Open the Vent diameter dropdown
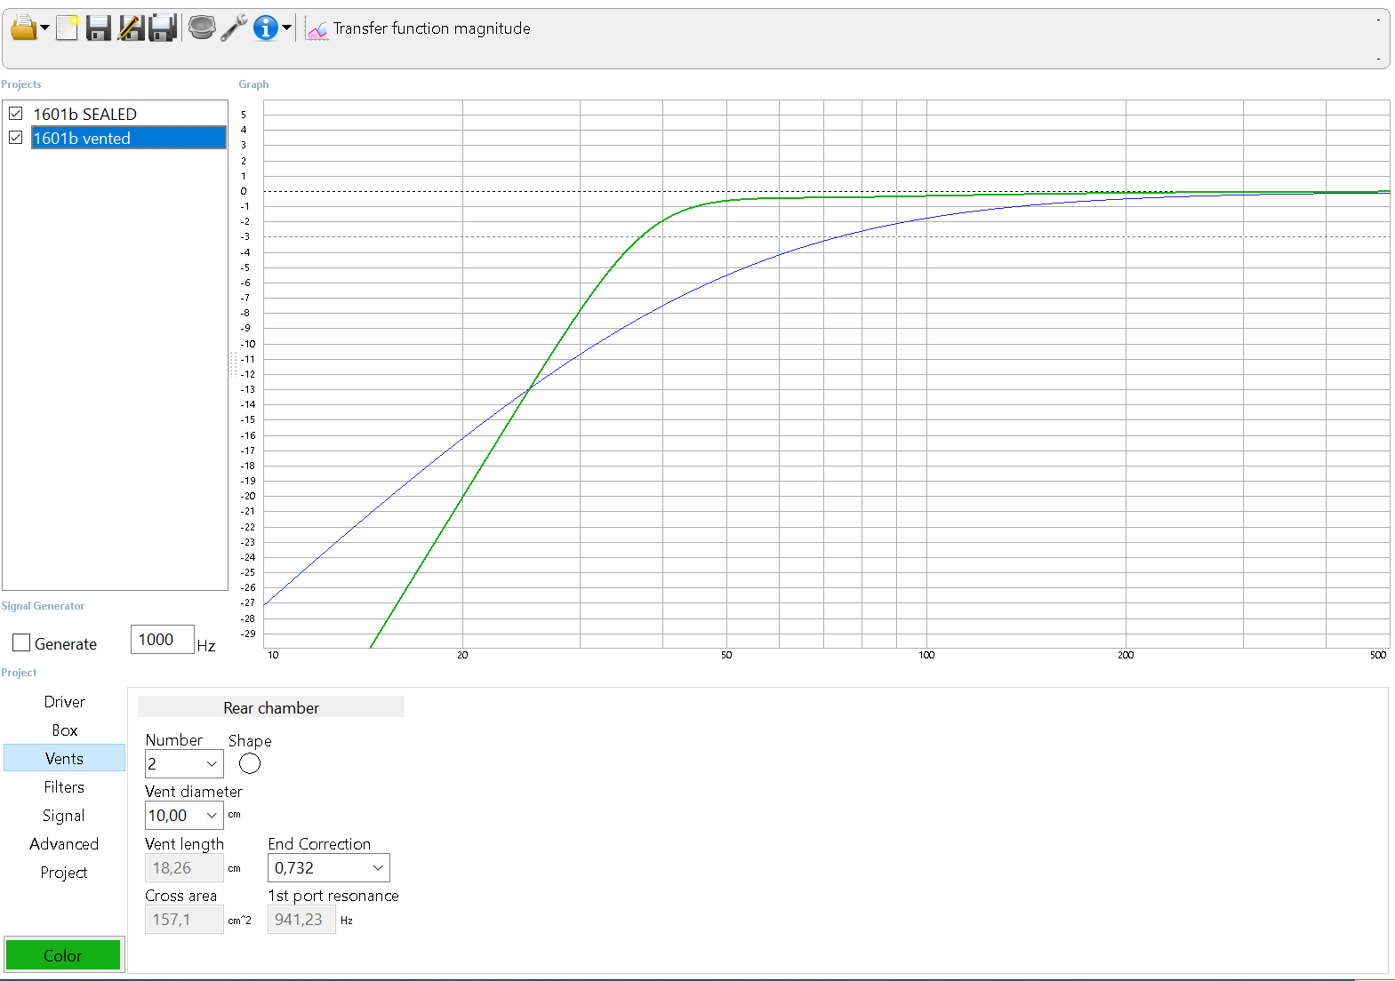Viewport: 1395px width, 981px height. point(184,816)
